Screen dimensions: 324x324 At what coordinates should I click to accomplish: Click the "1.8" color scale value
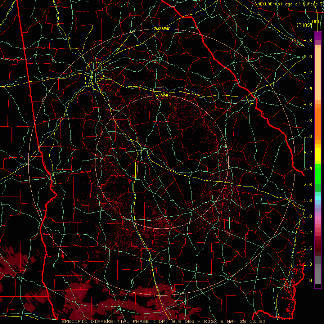pyautogui.click(x=308, y=201)
